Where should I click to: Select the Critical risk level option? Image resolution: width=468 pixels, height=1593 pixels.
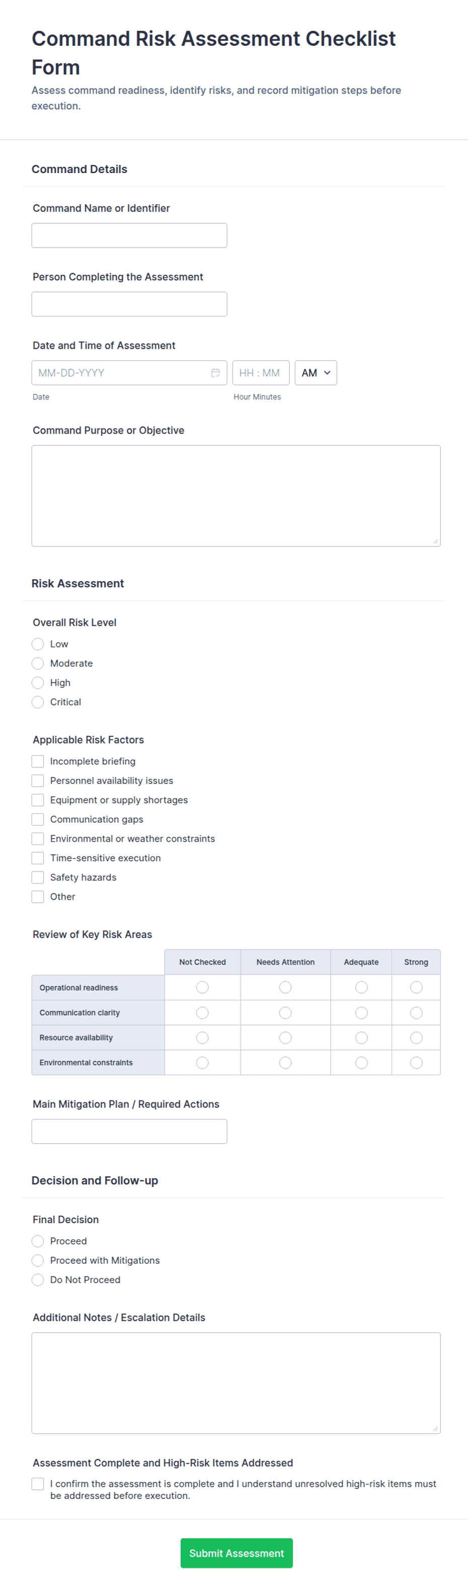pyautogui.click(x=38, y=702)
